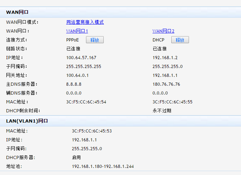Image resolution: width=241 pixels, height=175 pixels.
Task: Click 释放 button next to DHCP
Action: click(x=180, y=40)
